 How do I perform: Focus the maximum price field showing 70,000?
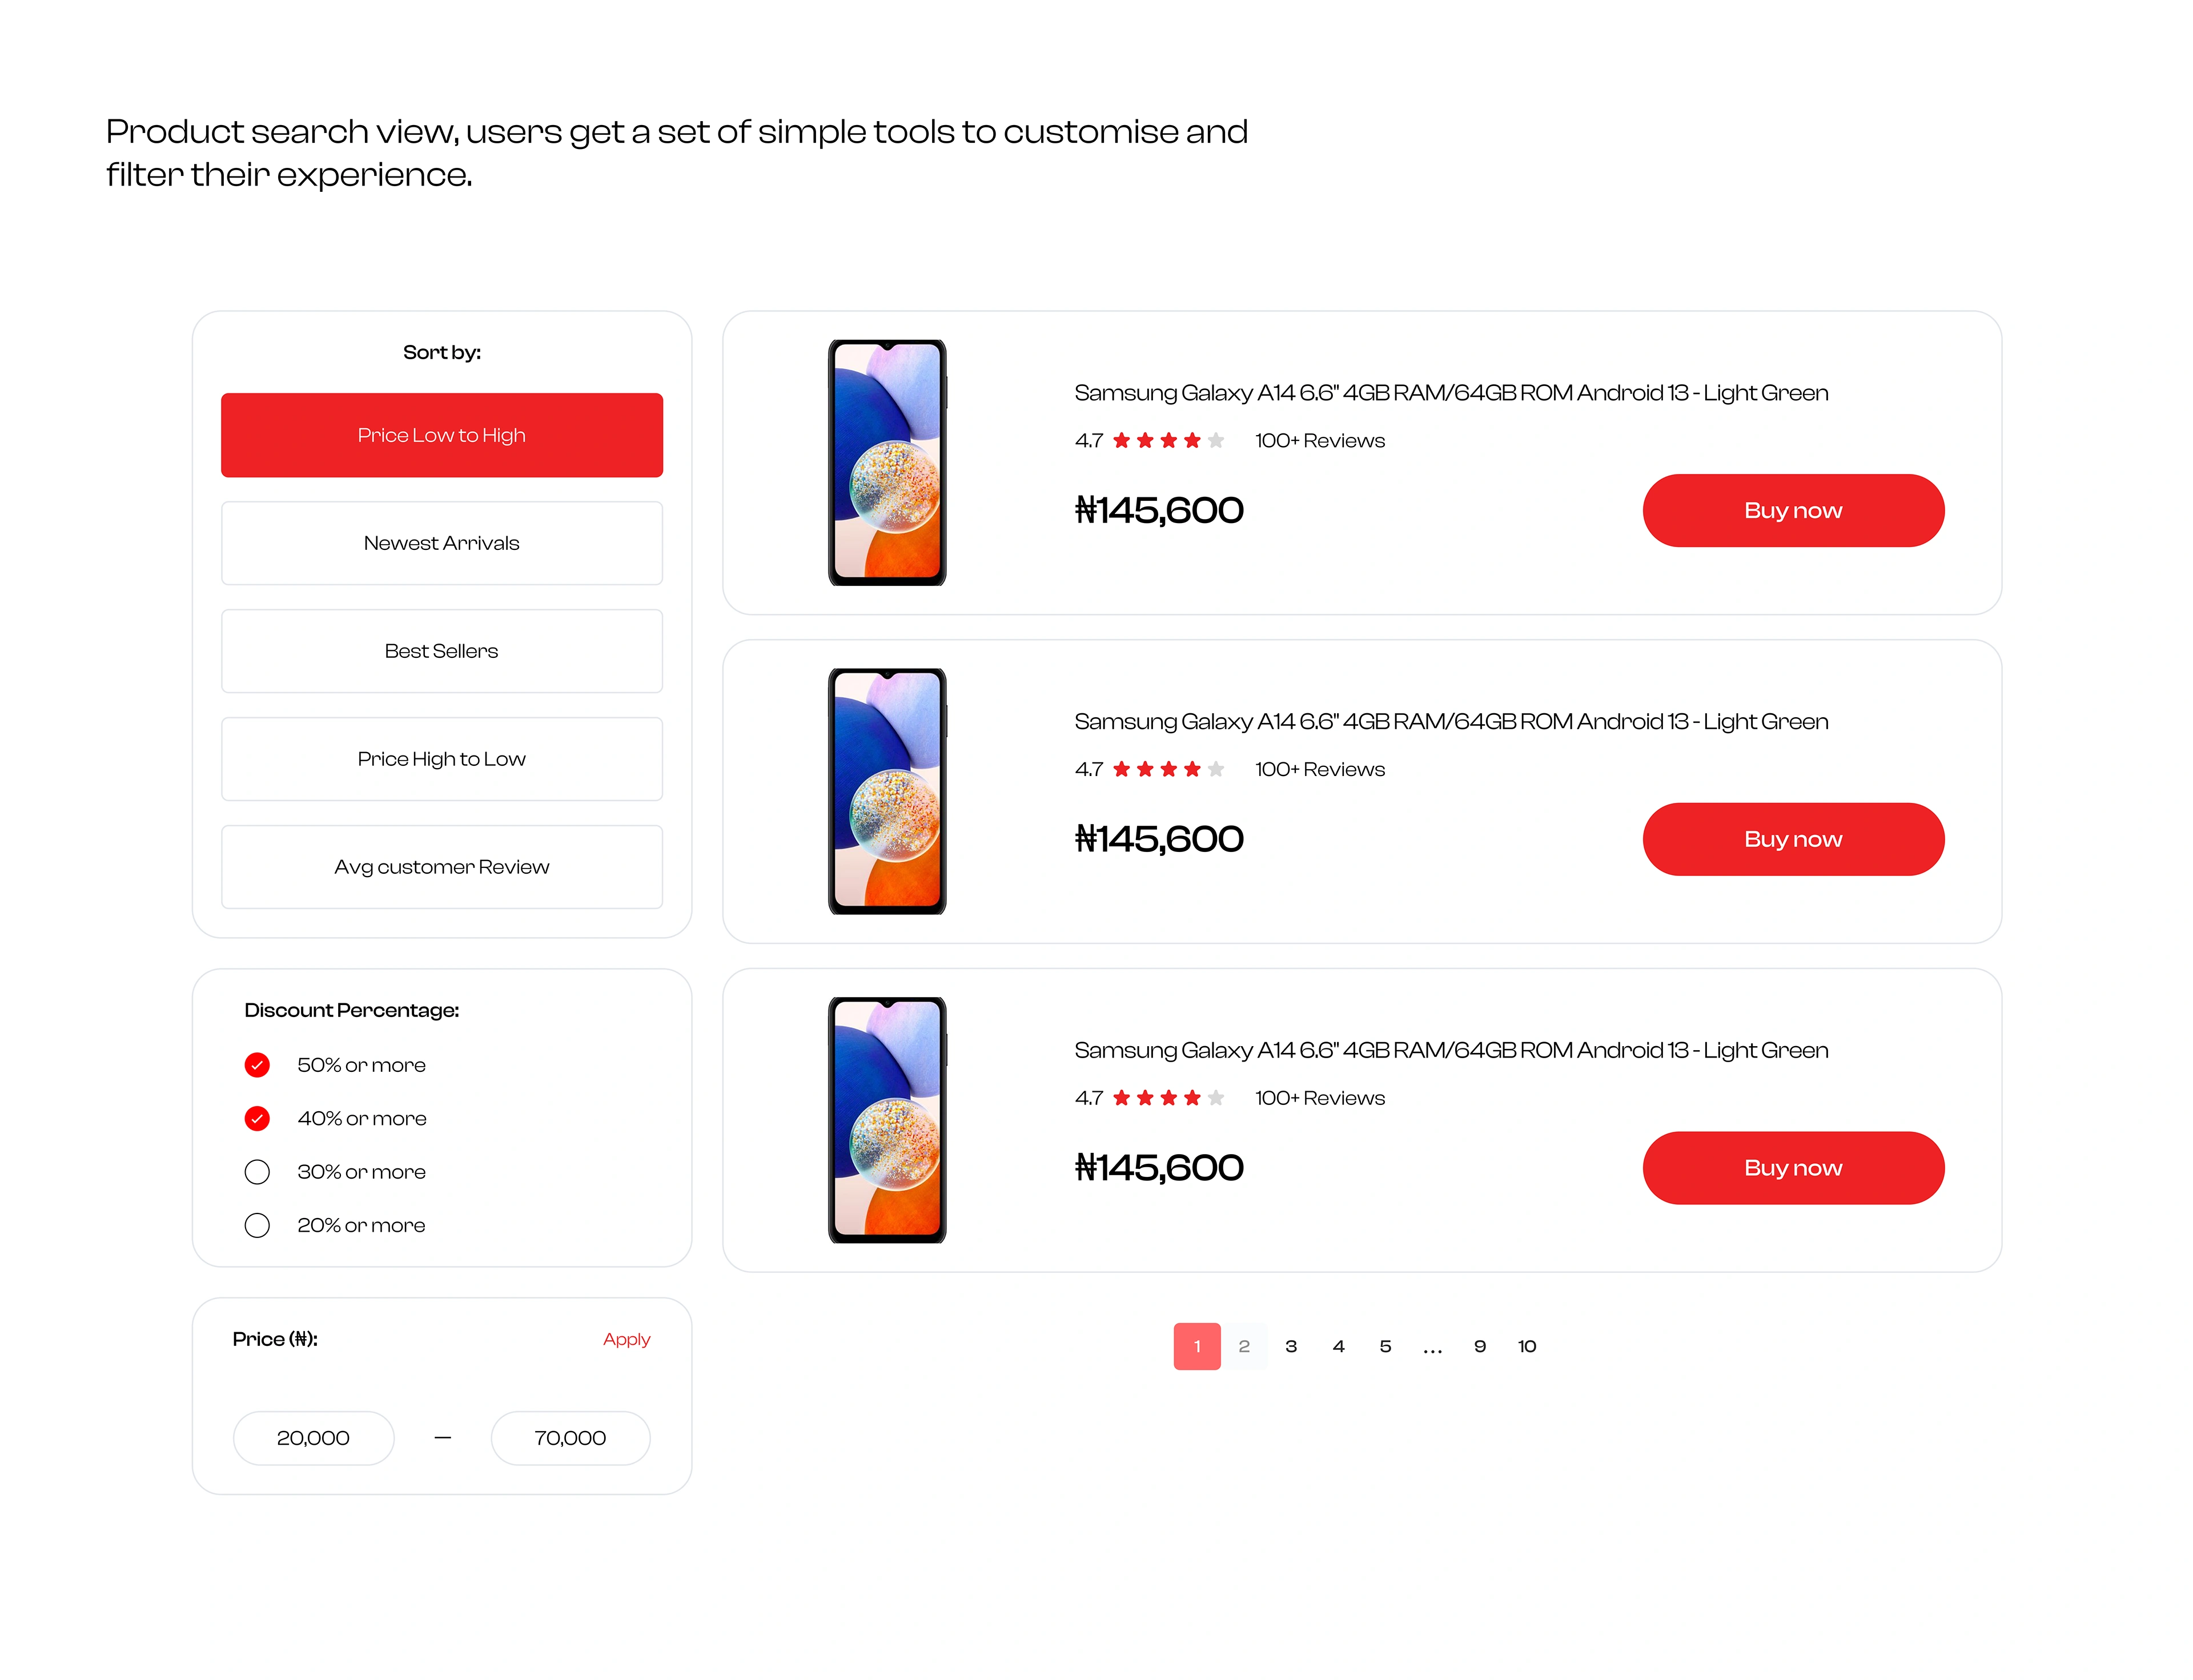(x=570, y=1438)
